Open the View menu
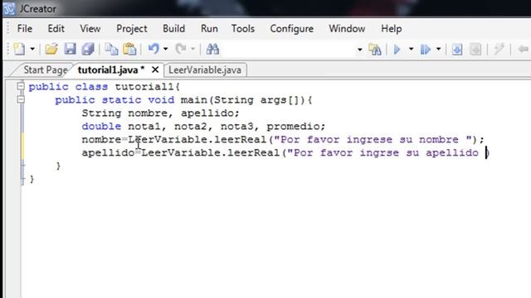The height and width of the screenshot is (298, 531). point(90,29)
